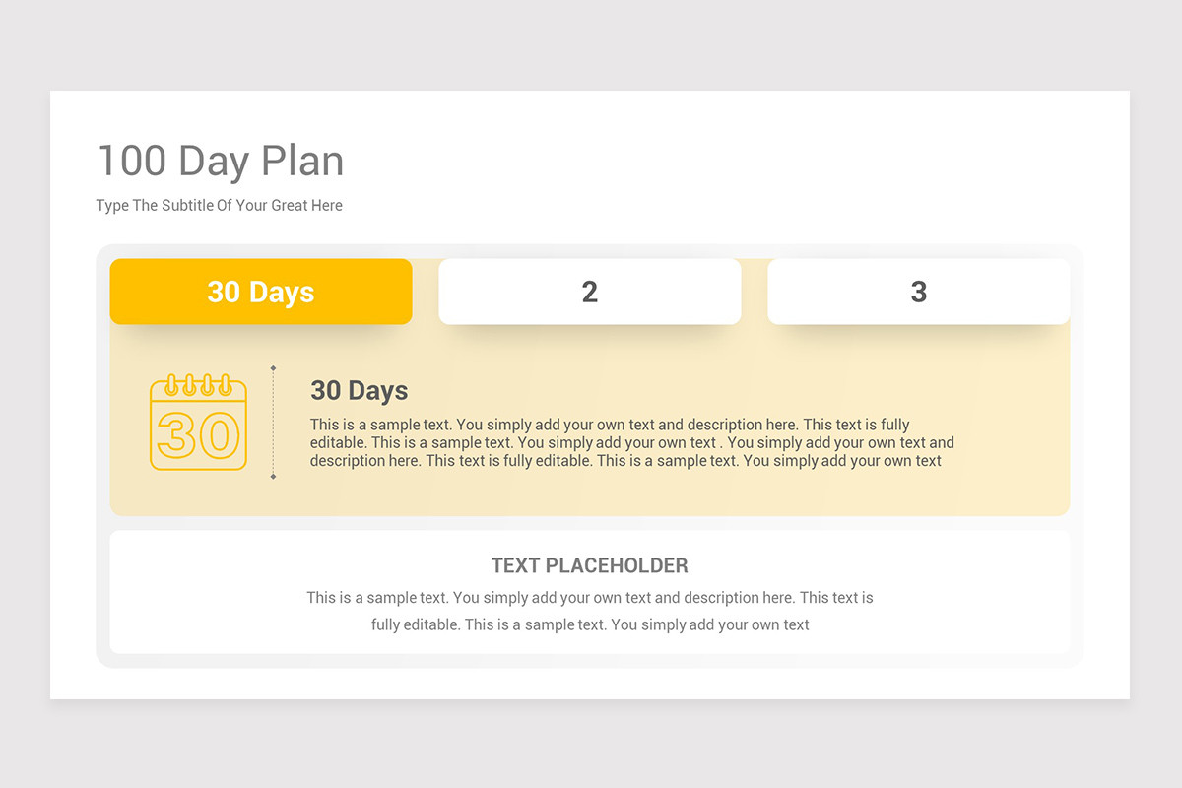The image size is (1182, 788).
Task: Click the gray background outside the slide
Action: 591,44
